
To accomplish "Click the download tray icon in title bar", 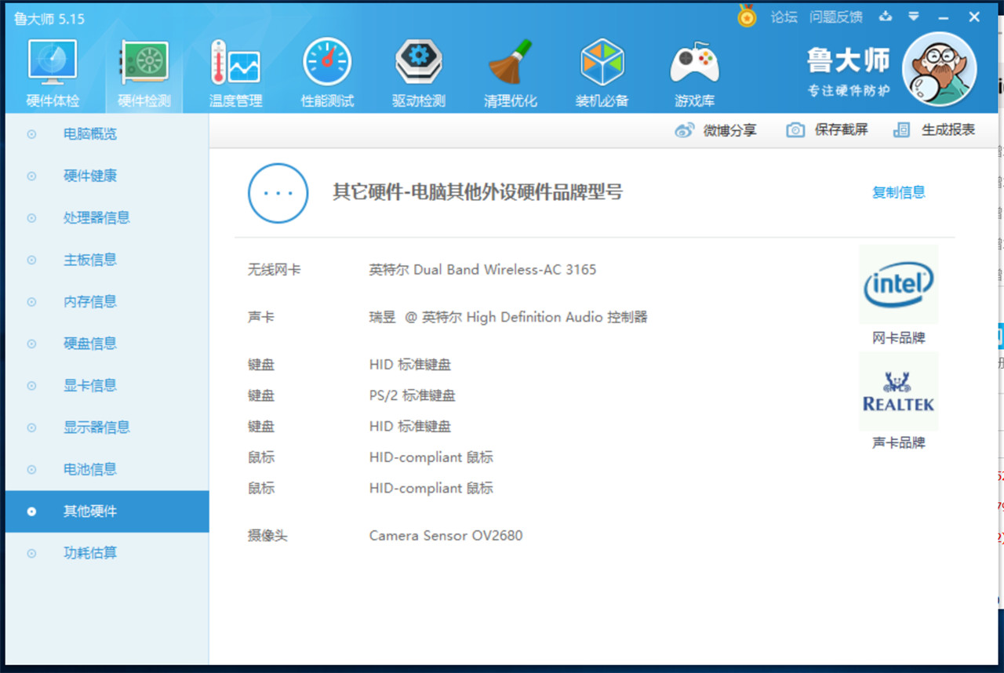I will coord(886,16).
